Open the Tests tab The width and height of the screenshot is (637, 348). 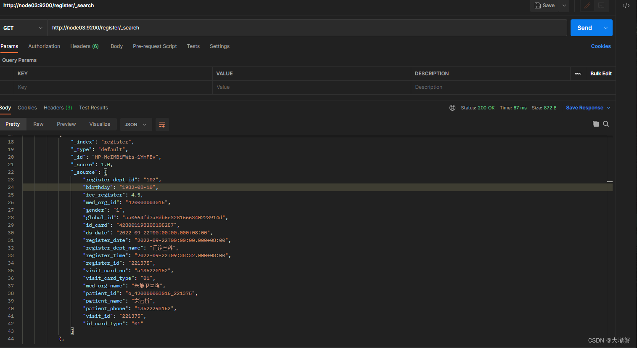click(193, 46)
